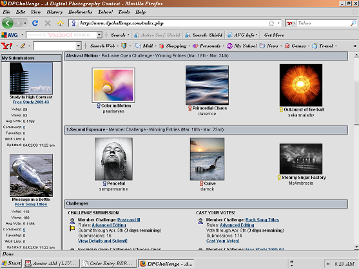359x269 pixels.
Task: Open the Tools menu
Action: [x=124, y=12]
